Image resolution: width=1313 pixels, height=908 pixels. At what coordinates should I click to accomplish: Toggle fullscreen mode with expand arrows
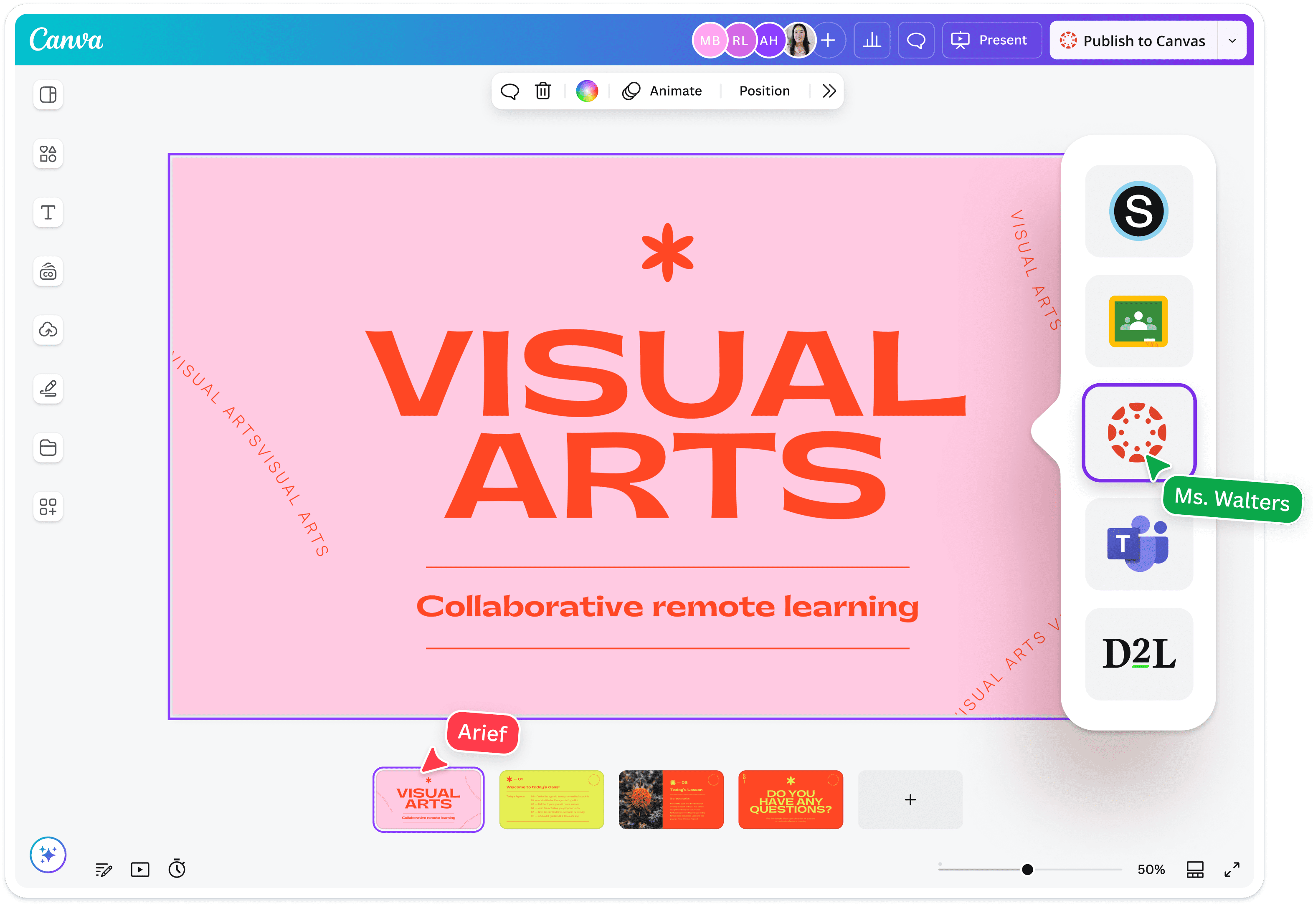pyautogui.click(x=1232, y=869)
